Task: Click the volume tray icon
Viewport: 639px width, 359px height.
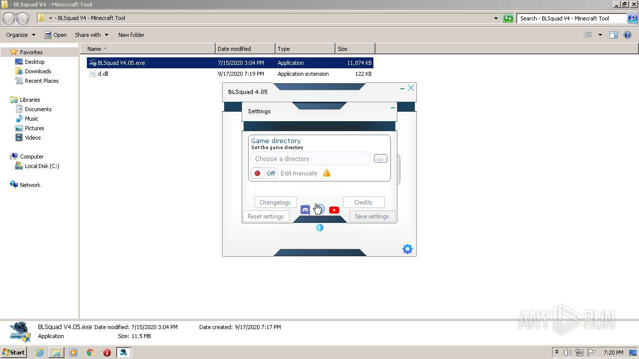Action: pos(568,353)
